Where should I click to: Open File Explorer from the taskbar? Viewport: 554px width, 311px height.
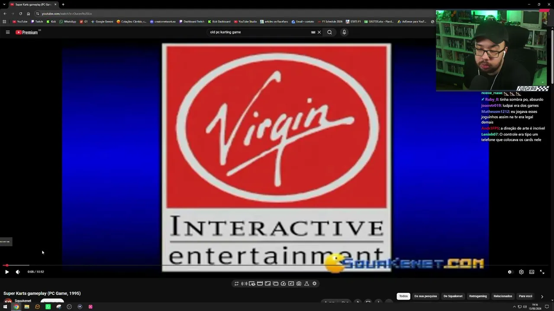pos(27,307)
